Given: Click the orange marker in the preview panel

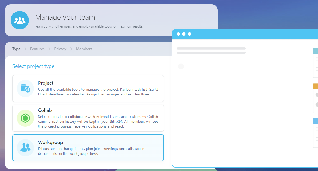Looking at the screenshot, I should pos(315,86).
